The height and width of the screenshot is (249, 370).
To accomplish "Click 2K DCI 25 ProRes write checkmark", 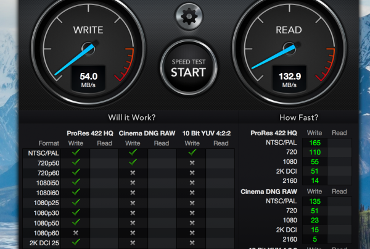I will click(76, 242).
